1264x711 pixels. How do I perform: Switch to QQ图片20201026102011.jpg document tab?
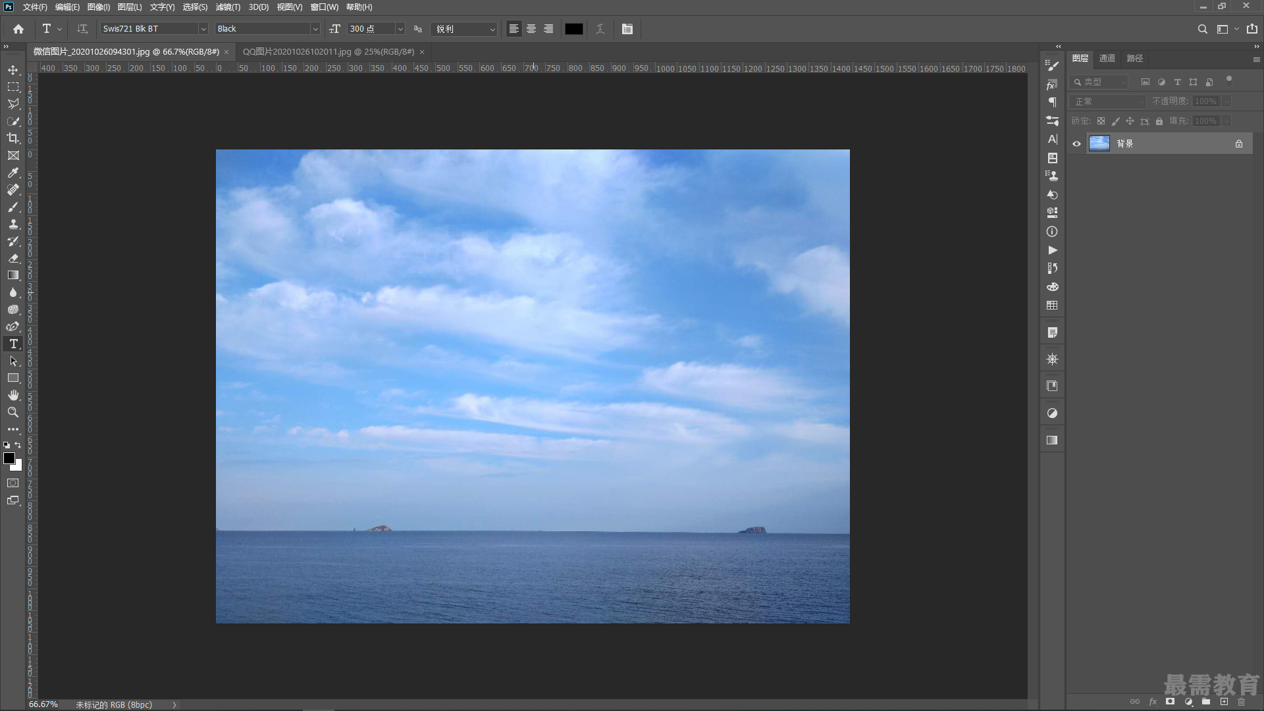(329, 51)
